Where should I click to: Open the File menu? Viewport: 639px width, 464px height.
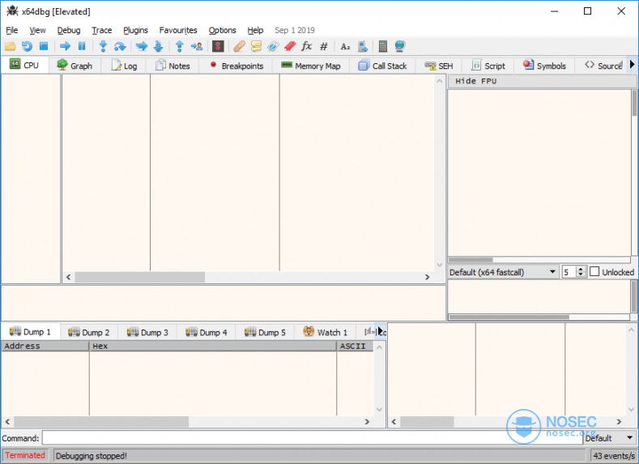tap(12, 30)
